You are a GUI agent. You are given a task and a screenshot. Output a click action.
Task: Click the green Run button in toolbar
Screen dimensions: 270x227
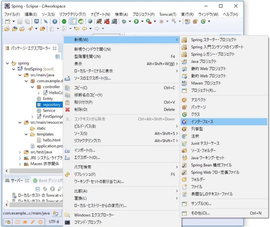point(136,21)
